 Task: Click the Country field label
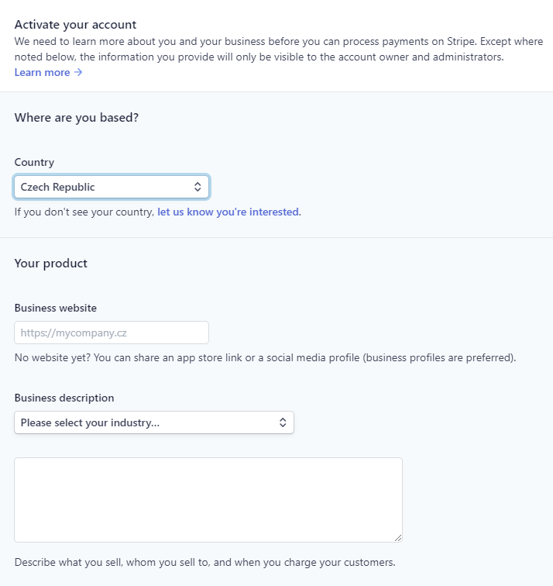point(34,162)
